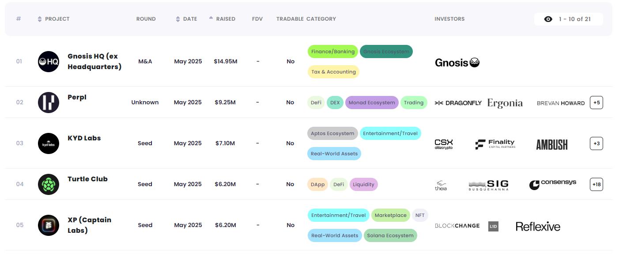Screen dimensions: 619x257
Task: Click the Investors column header
Action: pos(449,19)
